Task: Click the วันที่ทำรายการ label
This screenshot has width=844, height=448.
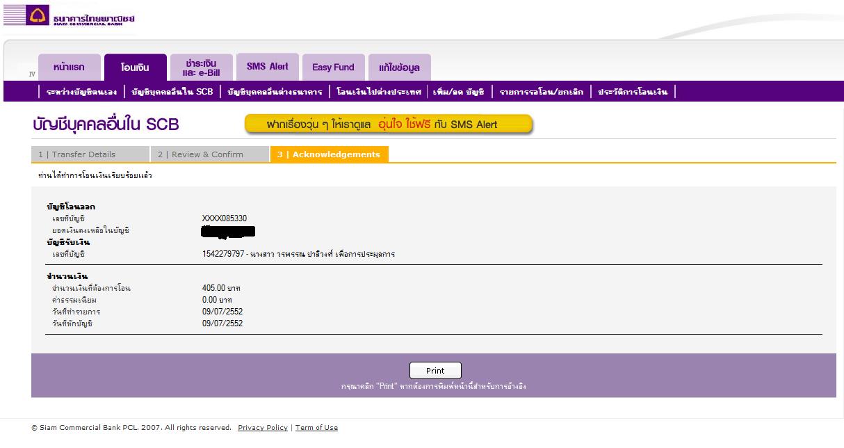Action: (x=76, y=312)
